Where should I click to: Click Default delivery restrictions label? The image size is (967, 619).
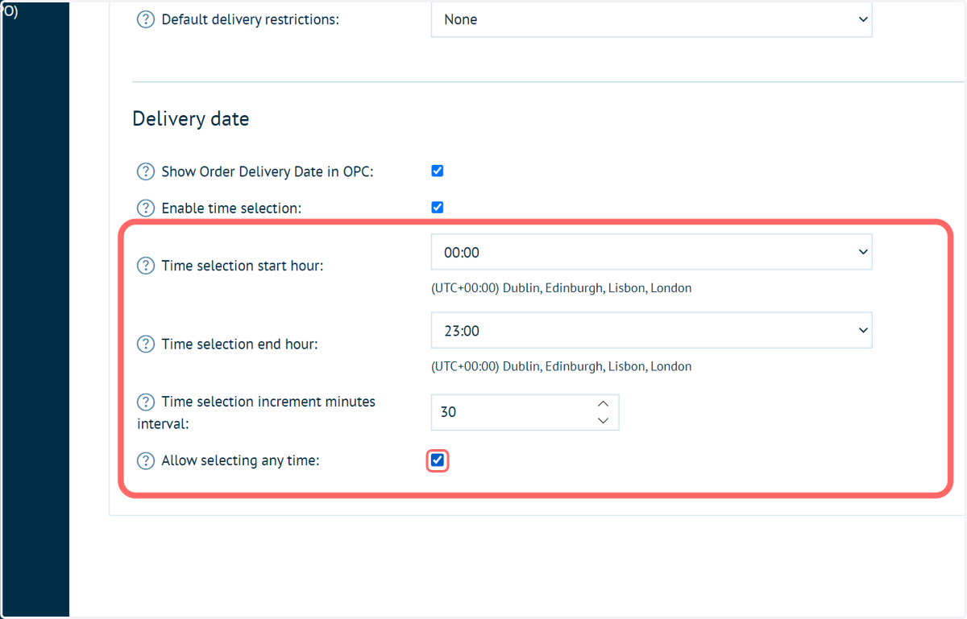coord(251,19)
